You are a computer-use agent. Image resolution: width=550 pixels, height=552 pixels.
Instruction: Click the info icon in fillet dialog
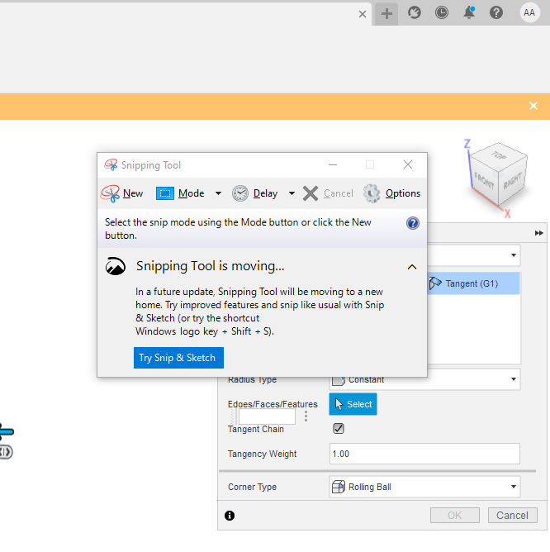(x=230, y=516)
